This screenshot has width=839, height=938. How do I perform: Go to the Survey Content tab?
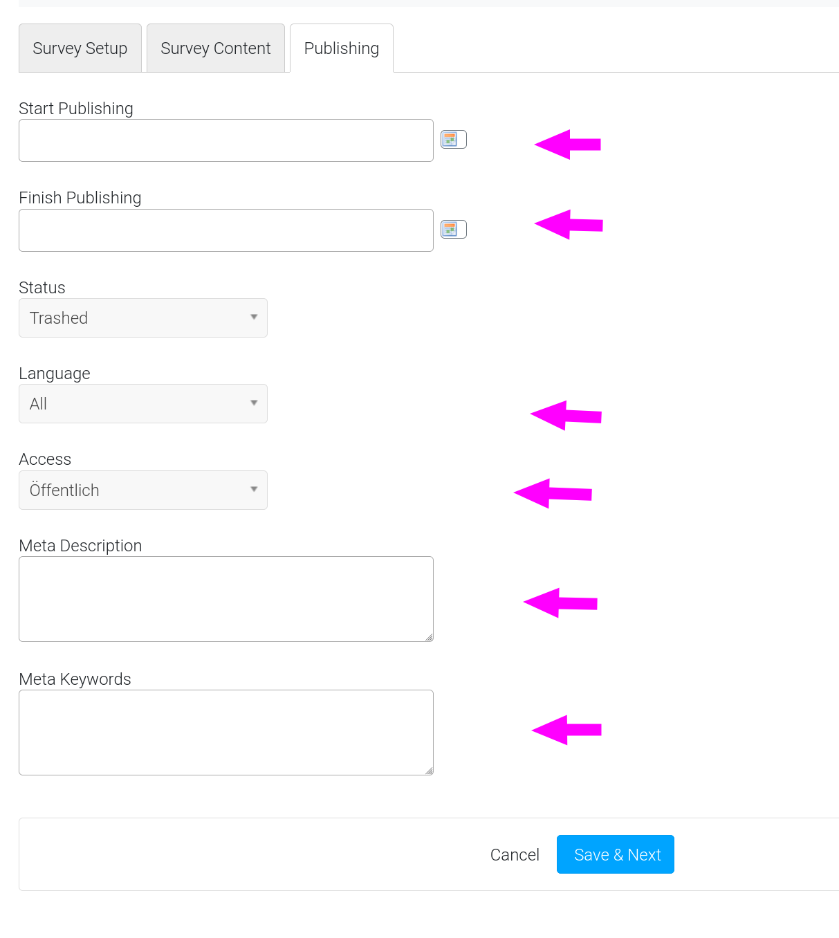pos(216,48)
